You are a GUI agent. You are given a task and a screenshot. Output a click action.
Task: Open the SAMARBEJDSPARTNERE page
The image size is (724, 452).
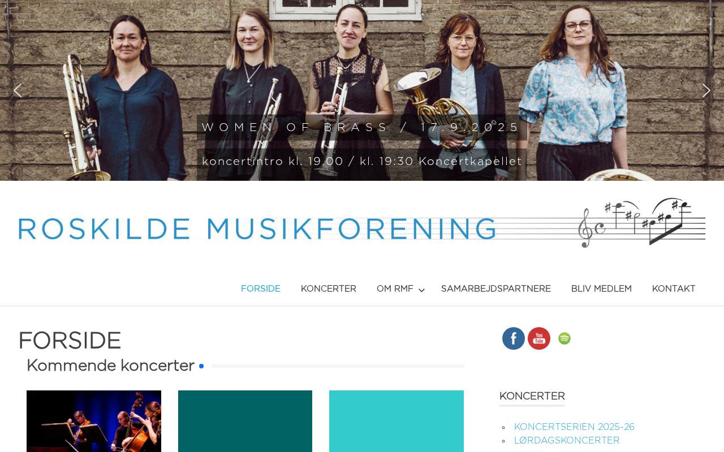coord(496,289)
